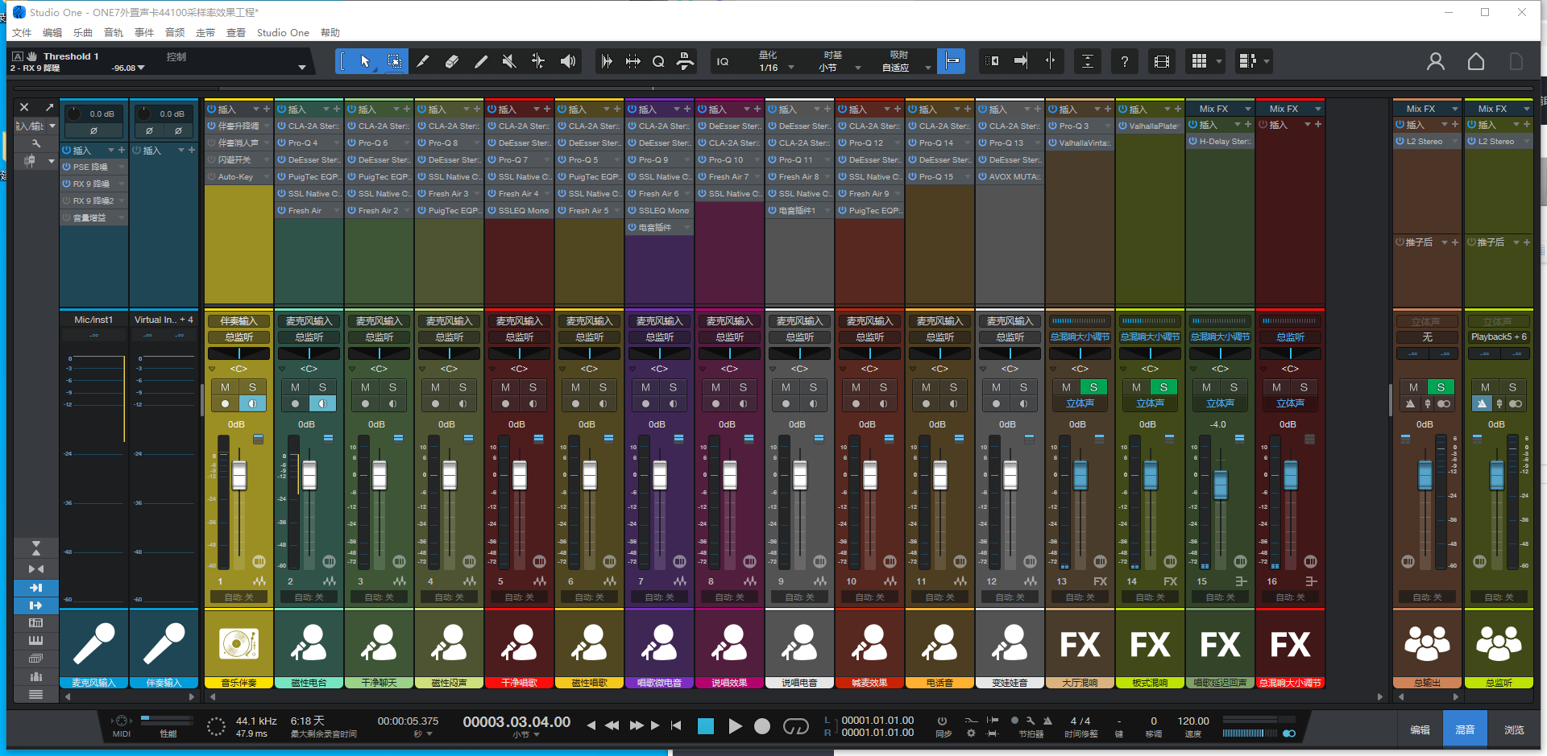This screenshot has height=756, width=1547.
Task: Open the 文件 menu
Action: point(22,33)
